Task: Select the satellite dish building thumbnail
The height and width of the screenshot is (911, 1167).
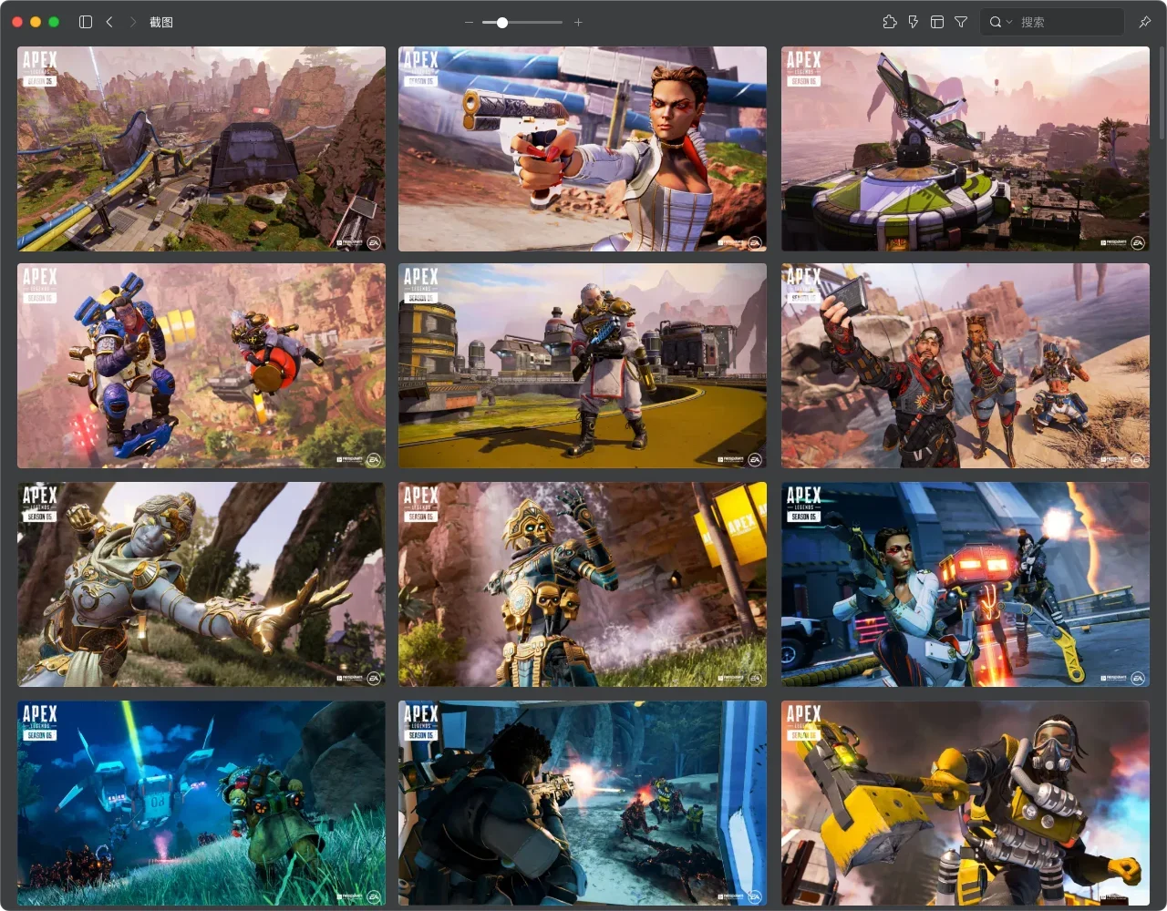Action: [966, 148]
